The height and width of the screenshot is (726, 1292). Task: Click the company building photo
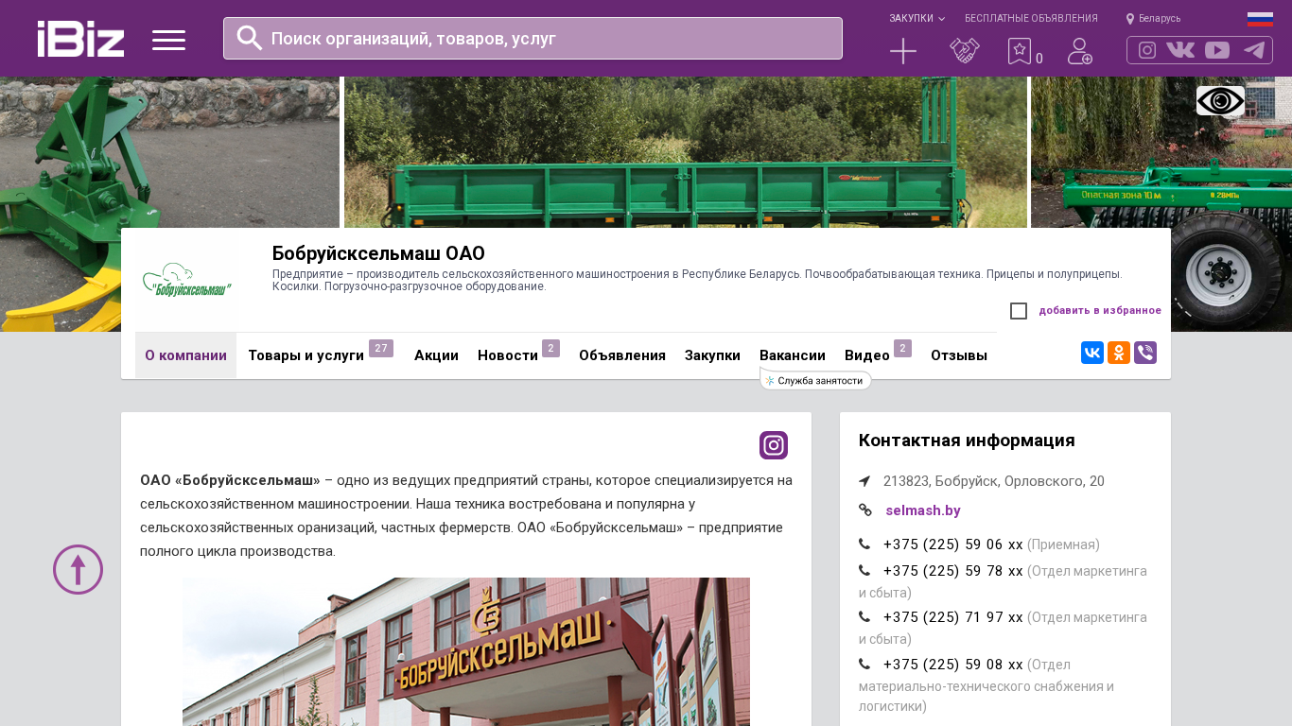466,651
